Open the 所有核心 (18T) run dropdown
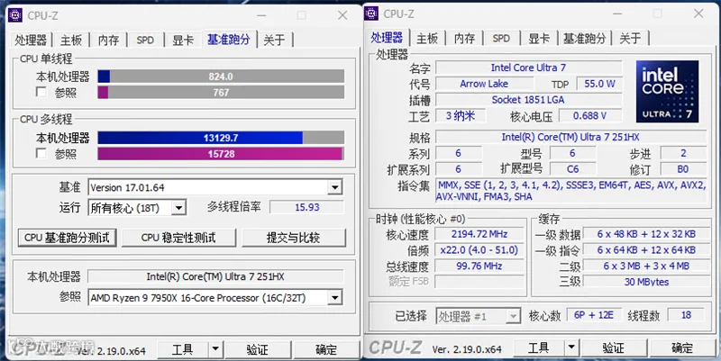The width and height of the screenshot is (721, 361). [x=178, y=208]
